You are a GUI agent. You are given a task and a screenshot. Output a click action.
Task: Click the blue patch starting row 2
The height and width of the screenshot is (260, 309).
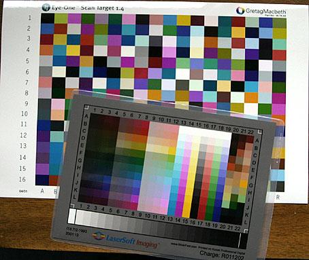coord(47,29)
